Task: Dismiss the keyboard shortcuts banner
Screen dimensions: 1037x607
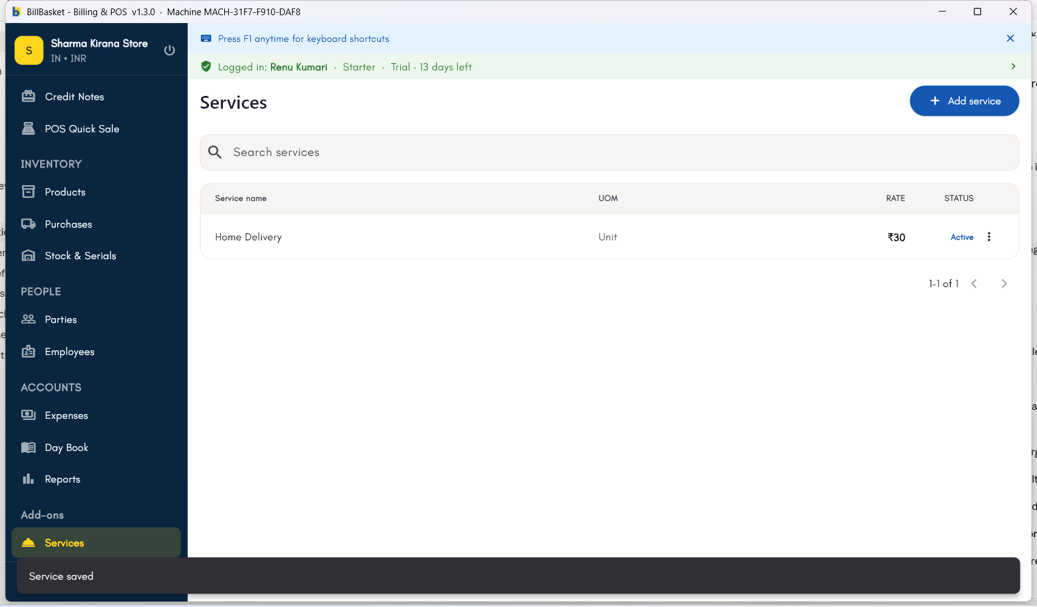Action: tap(1010, 38)
